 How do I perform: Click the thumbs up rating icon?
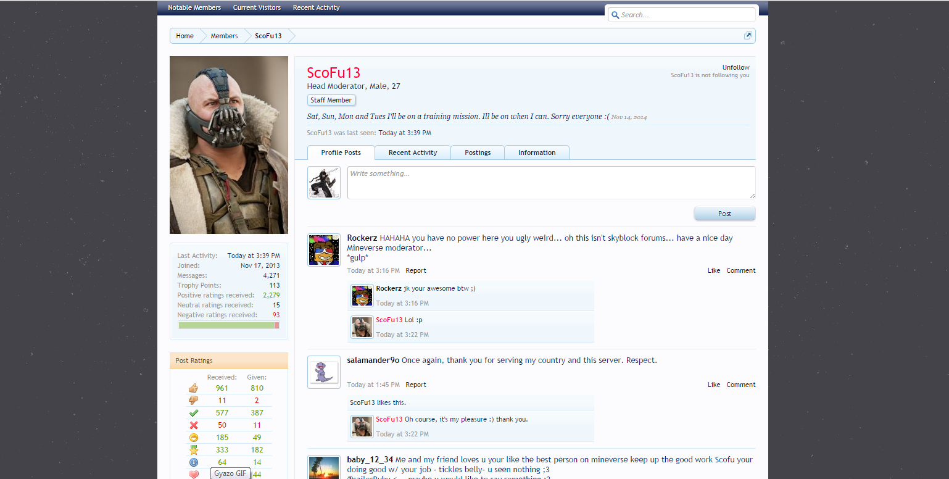[193, 388]
